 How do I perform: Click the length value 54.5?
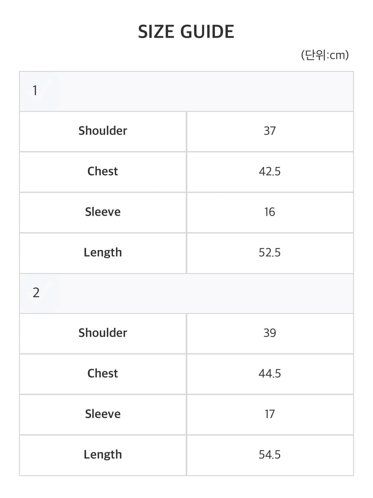pyautogui.click(x=270, y=455)
